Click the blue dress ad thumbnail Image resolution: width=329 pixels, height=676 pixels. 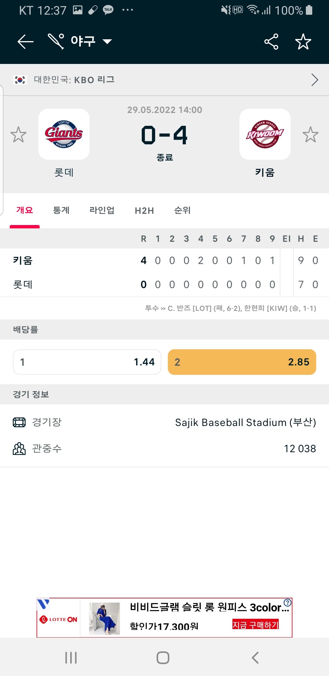pyautogui.click(x=104, y=618)
